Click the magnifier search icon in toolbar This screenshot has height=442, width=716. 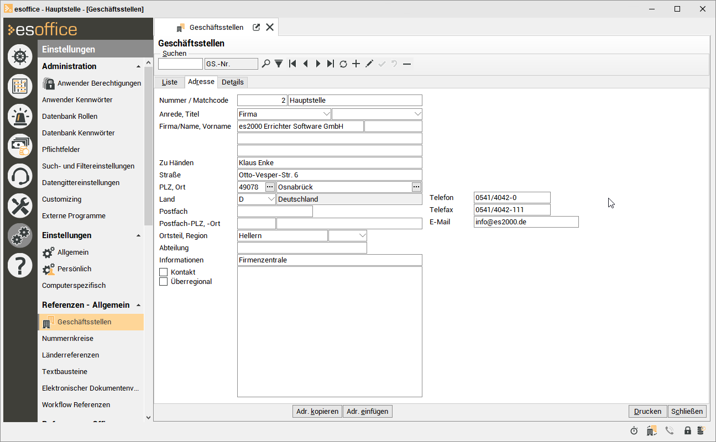[x=266, y=64]
